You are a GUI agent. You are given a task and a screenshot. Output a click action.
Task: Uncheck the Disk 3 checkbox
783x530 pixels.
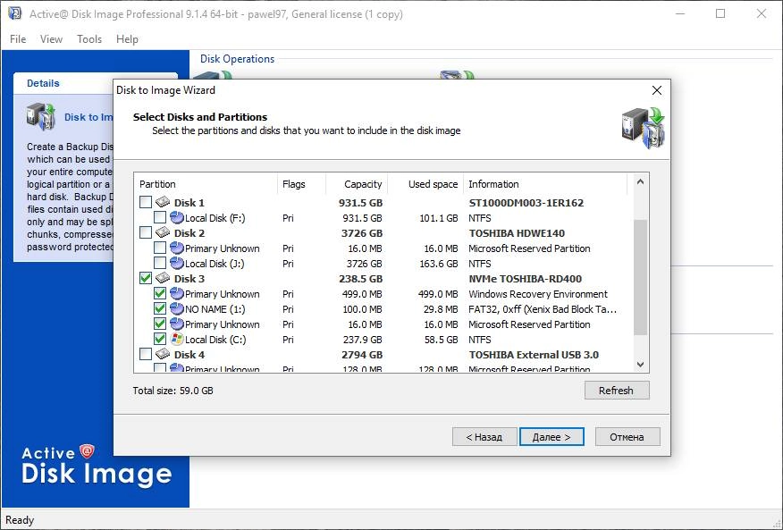tap(146, 278)
